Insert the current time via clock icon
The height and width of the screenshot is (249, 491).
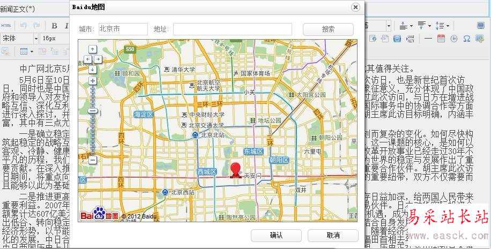(453, 39)
